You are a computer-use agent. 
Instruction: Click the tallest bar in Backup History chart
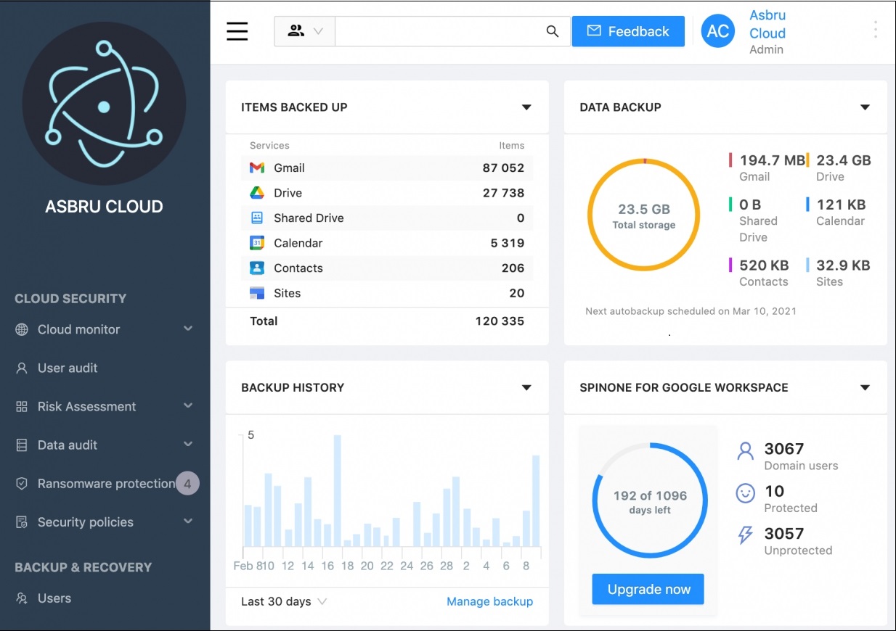click(x=338, y=491)
